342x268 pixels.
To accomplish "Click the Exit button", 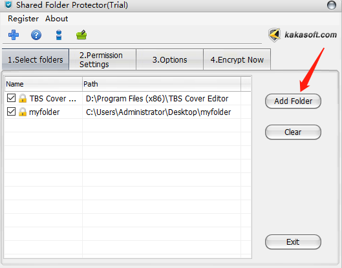I will 293,242.
